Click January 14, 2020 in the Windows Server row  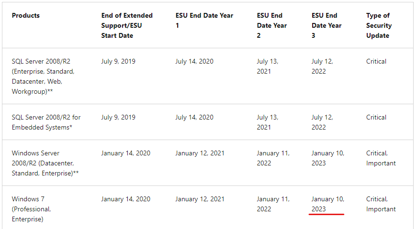[x=125, y=153]
